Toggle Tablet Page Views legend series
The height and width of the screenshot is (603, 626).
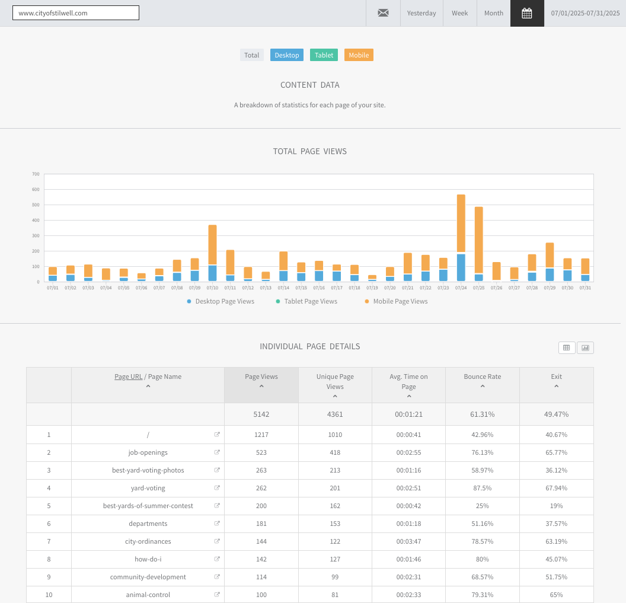308,301
